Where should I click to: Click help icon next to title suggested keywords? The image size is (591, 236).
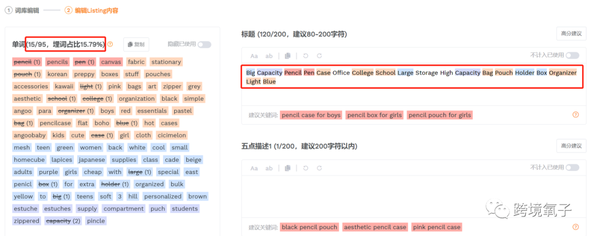pos(576,115)
